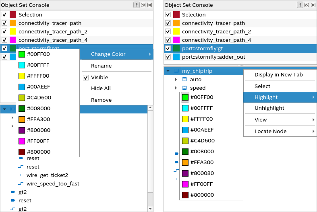317x212 pixels.
Task: Click the orange color icon of connectivity_tracer_path_2's predecessor connectivity_tracer_path
Action: click(x=176, y=23)
